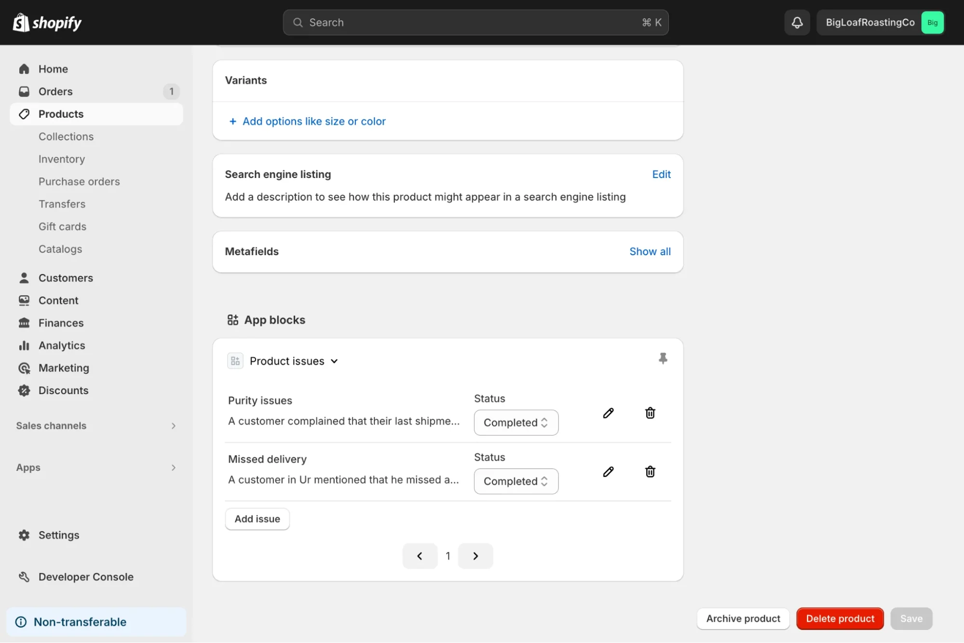Click the Shopify logo
The width and height of the screenshot is (964, 643).
[47, 22]
